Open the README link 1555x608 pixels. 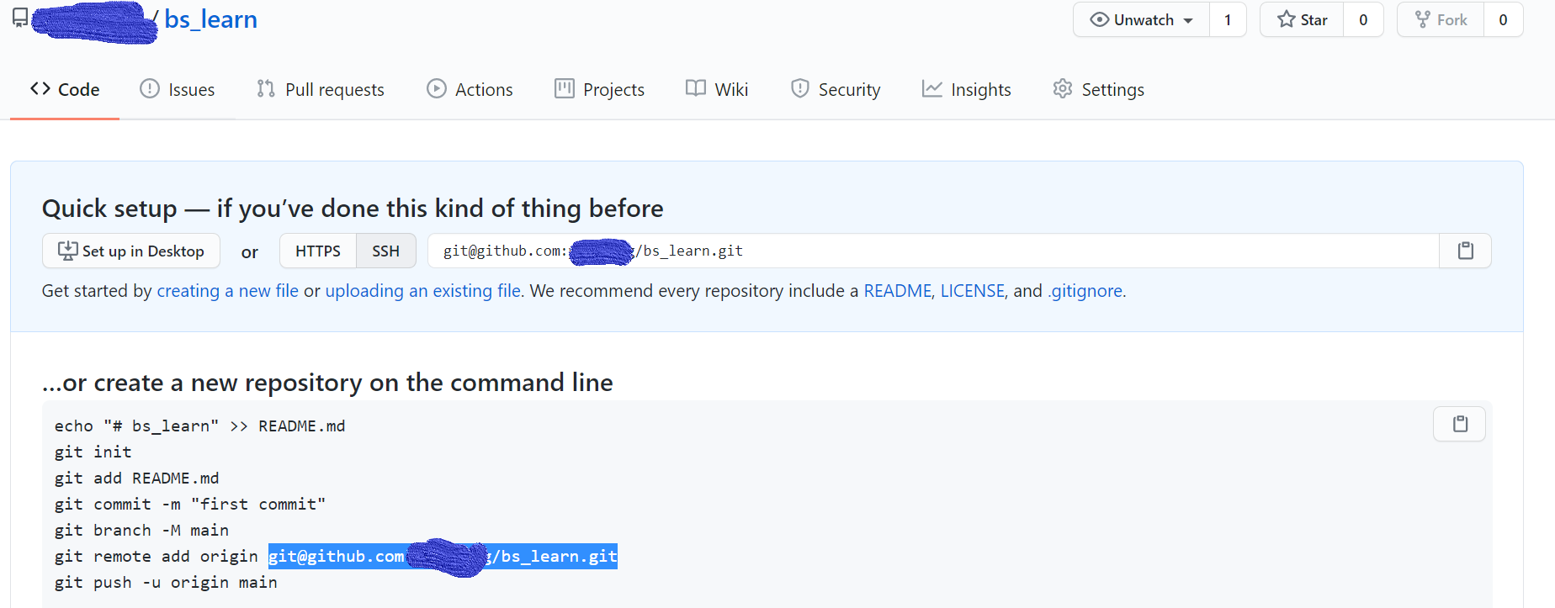(x=898, y=291)
